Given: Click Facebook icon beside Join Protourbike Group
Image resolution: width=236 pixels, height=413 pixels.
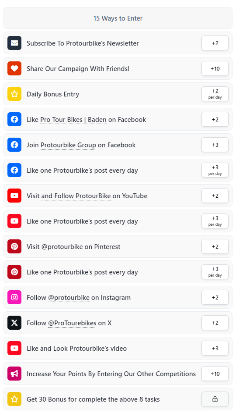Looking at the screenshot, I should point(14,145).
